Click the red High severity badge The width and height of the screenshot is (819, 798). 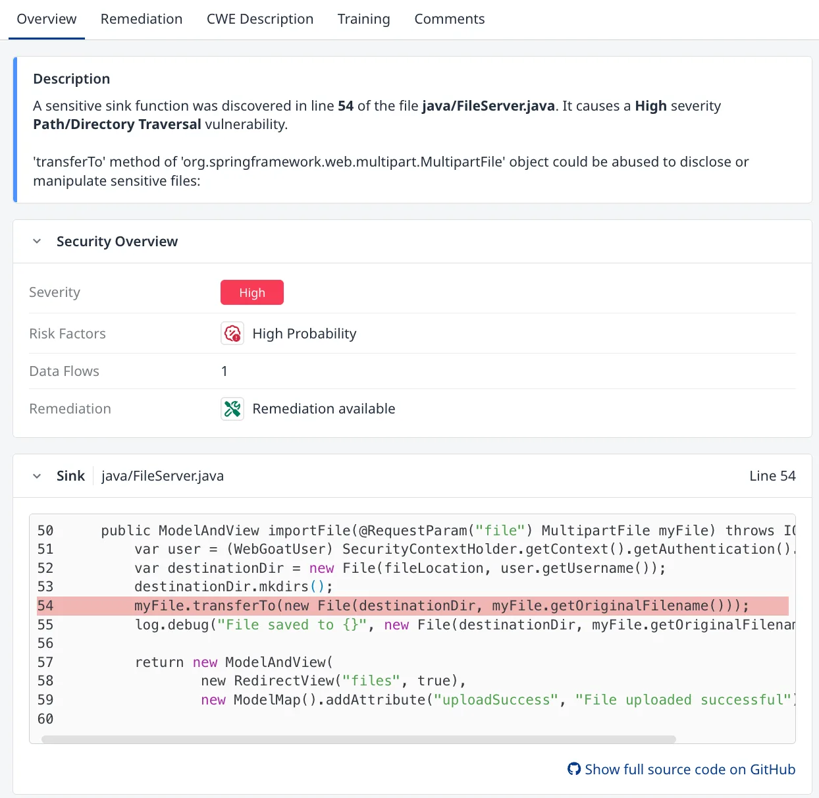252,292
